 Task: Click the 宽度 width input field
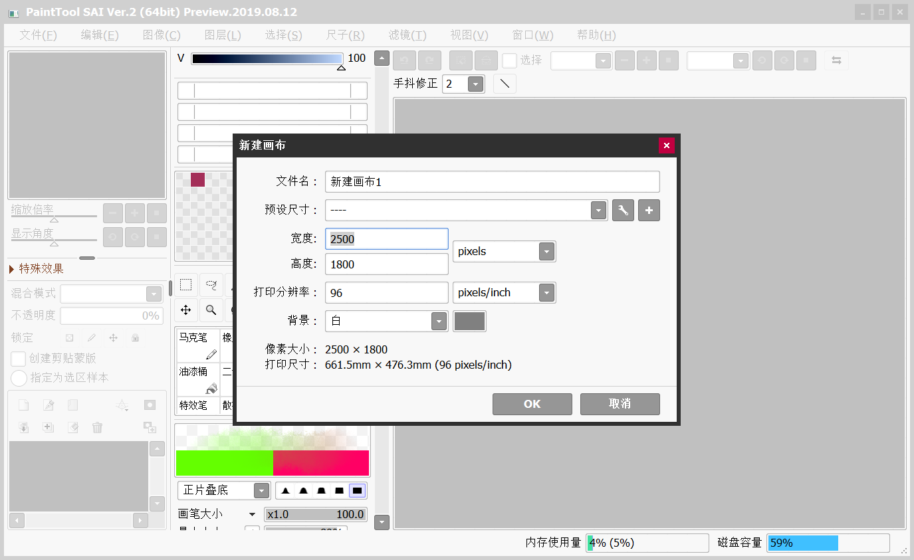click(x=387, y=239)
